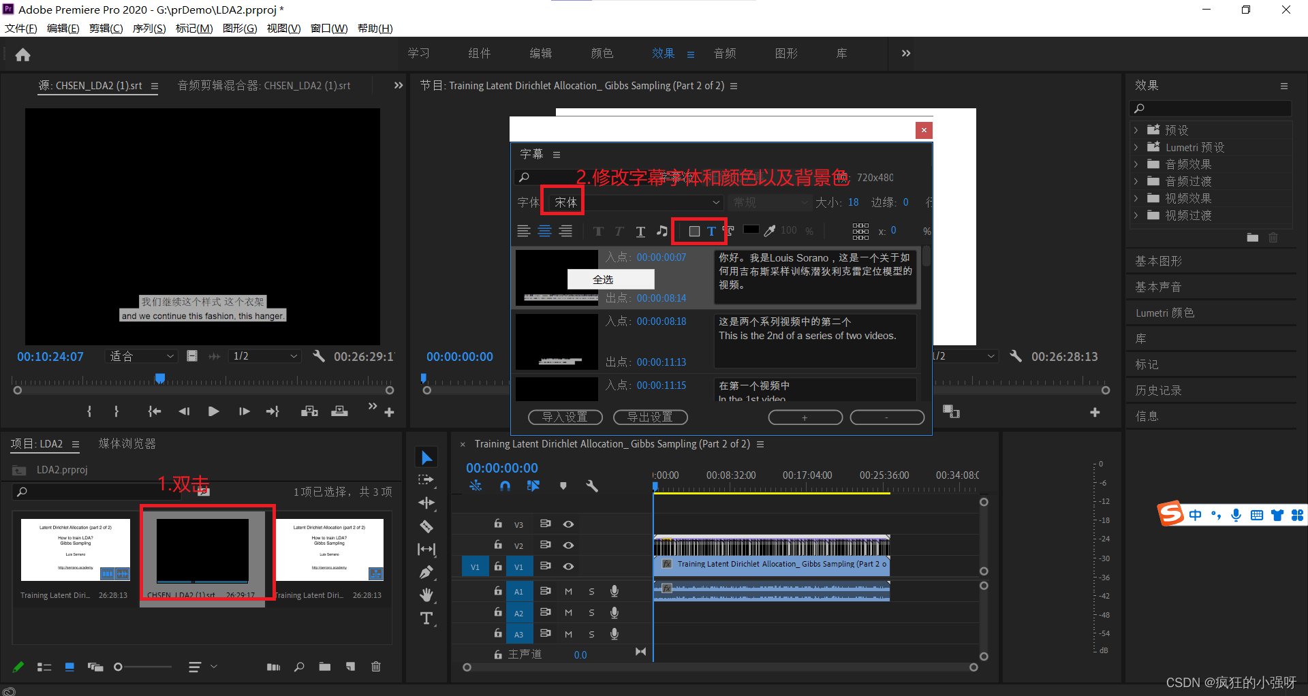
Task: Click Insert button in source monitor
Action: click(310, 411)
